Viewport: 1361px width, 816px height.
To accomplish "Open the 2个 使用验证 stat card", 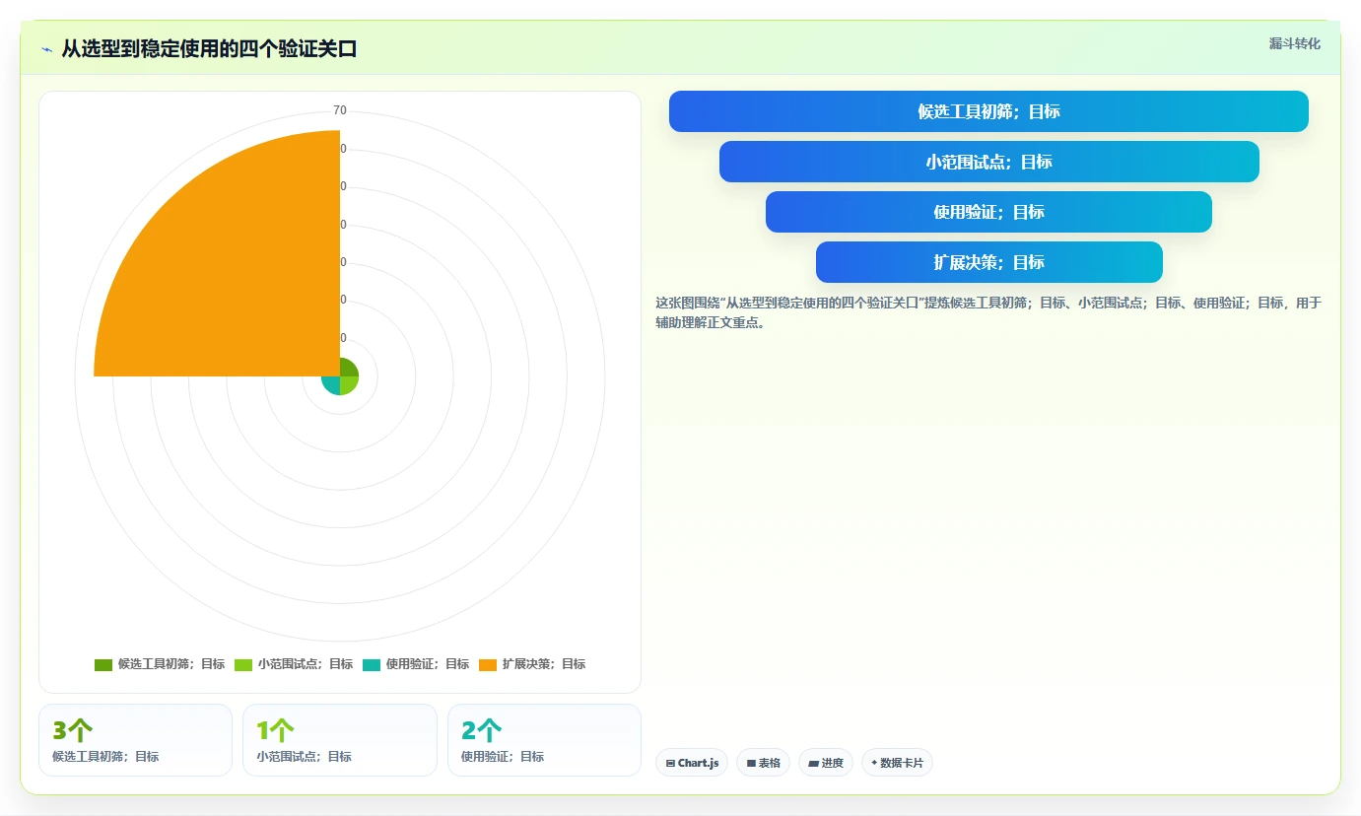I will pos(544,740).
